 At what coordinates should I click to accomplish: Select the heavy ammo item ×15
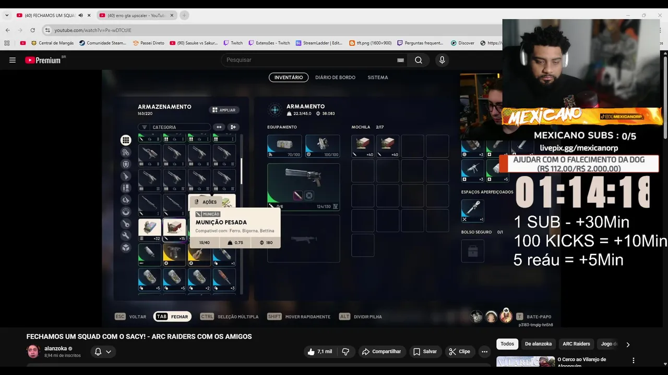pyautogui.click(x=174, y=230)
